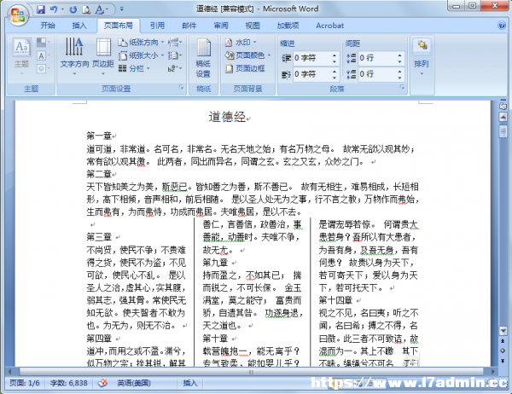Image resolution: width=512 pixels, height=394 pixels.
Task: Open 页边距 margins menu
Action: pos(103,57)
